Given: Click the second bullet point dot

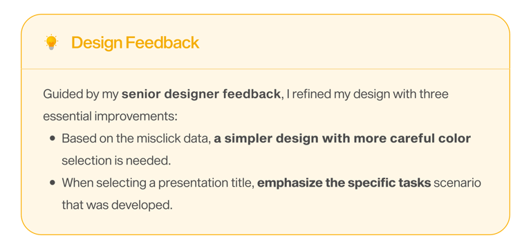Looking at the screenshot, I should point(52,183).
